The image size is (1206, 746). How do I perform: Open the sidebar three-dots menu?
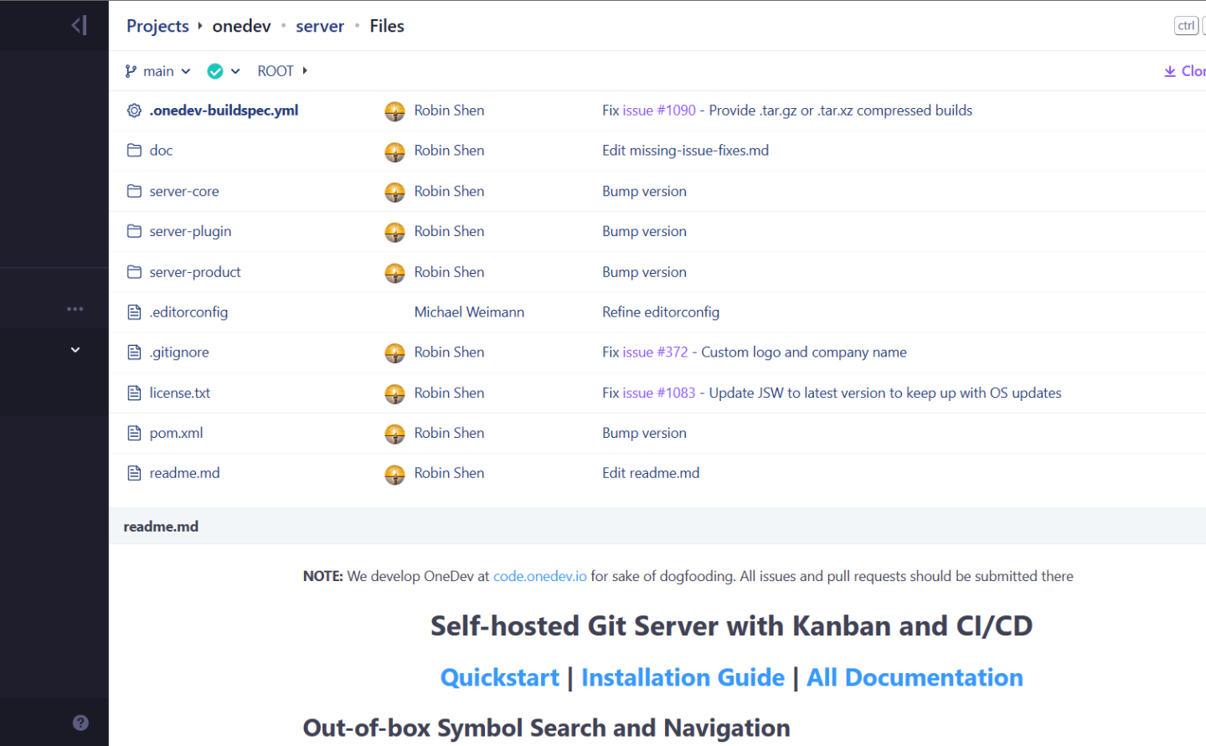pos(75,309)
